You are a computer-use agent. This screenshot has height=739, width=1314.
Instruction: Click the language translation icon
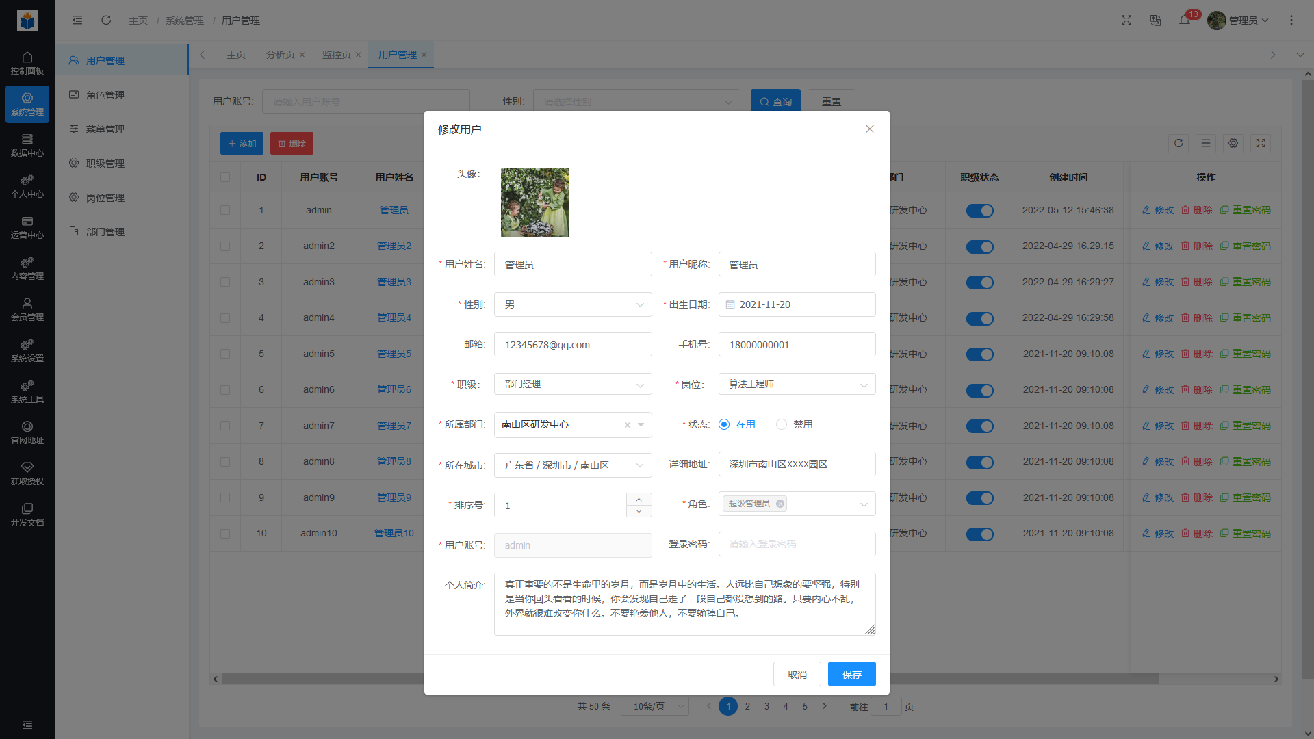click(x=1155, y=21)
